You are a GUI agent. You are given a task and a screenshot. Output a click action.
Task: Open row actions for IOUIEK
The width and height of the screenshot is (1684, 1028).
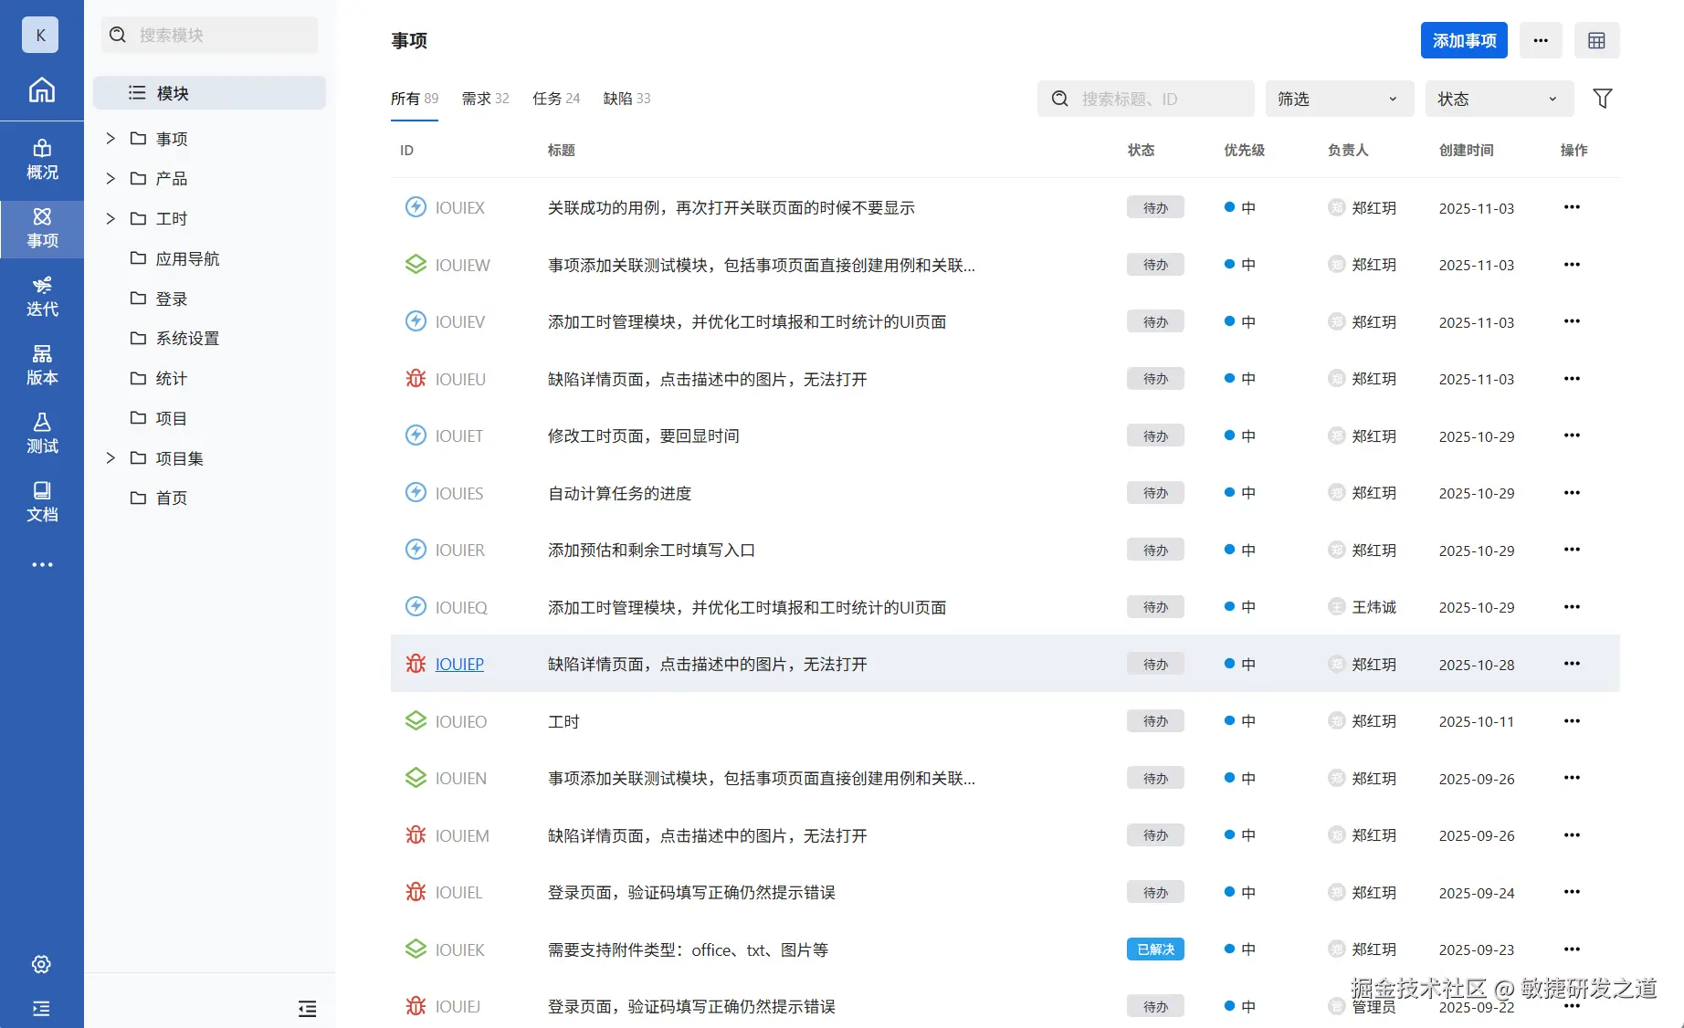(1572, 949)
